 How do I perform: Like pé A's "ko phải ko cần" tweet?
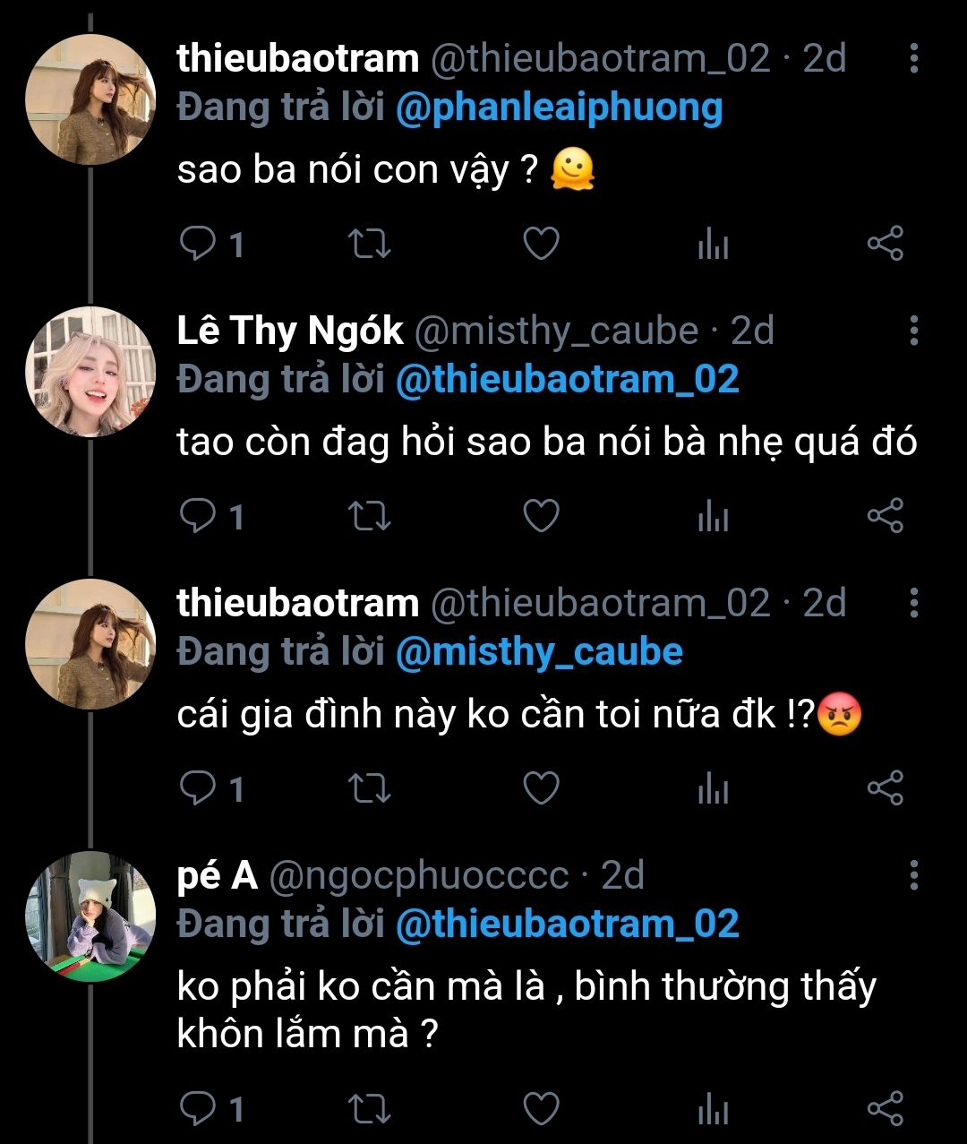click(541, 1109)
